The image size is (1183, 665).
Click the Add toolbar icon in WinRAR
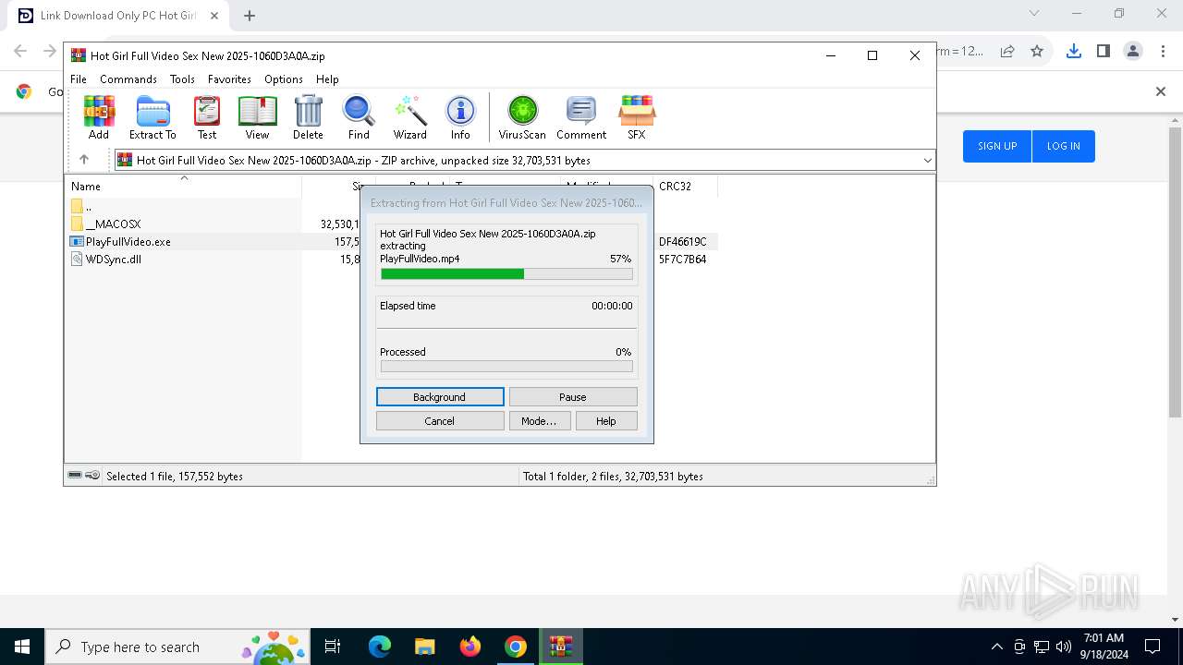click(x=99, y=117)
